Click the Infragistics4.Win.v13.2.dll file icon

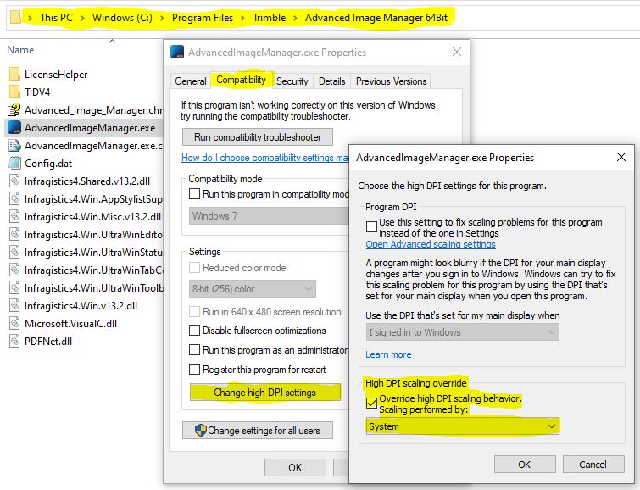tap(14, 306)
